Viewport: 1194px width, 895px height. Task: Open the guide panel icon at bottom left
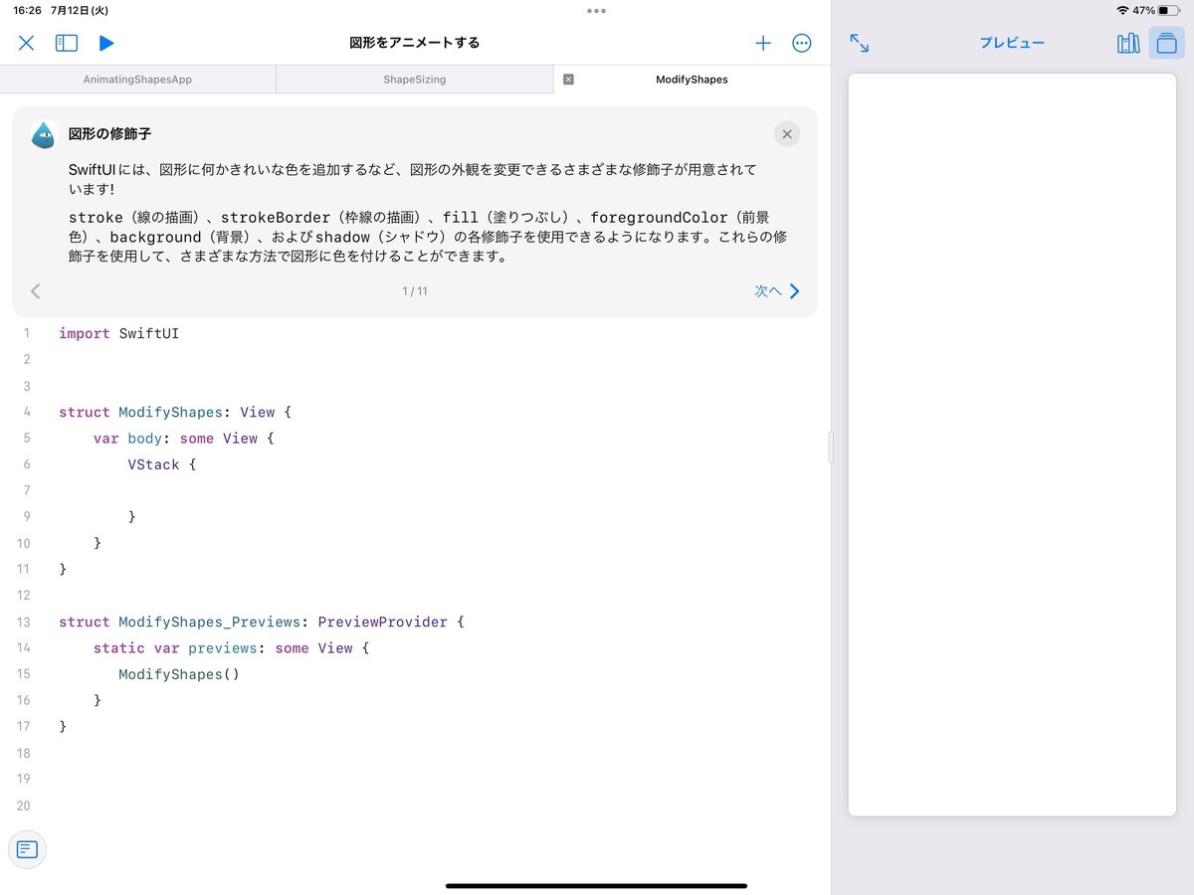click(27, 849)
